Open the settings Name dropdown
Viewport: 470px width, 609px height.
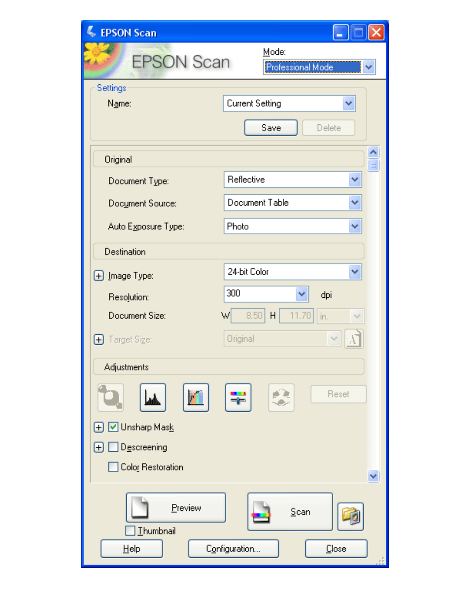click(289, 104)
